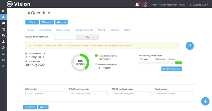Viewport: 212px width, 111px height.
Task: Click the Freight Transport Association - 114203 text
Action: pyautogui.click(x=168, y=5)
